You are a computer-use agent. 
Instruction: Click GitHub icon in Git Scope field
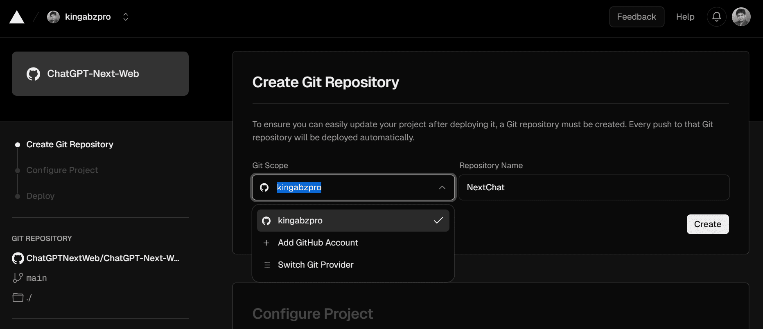[264, 187]
